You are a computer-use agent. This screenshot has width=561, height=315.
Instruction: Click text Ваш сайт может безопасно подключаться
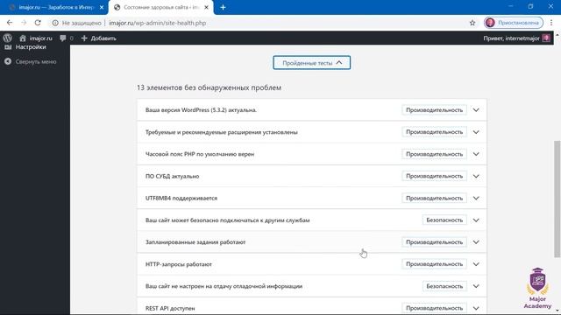click(x=202, y=220)
